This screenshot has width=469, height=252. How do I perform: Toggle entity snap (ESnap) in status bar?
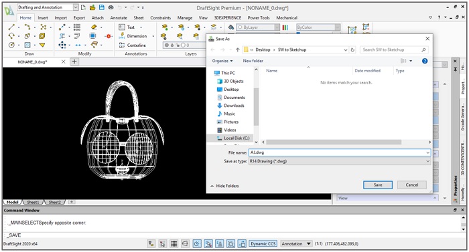(208, 244)
